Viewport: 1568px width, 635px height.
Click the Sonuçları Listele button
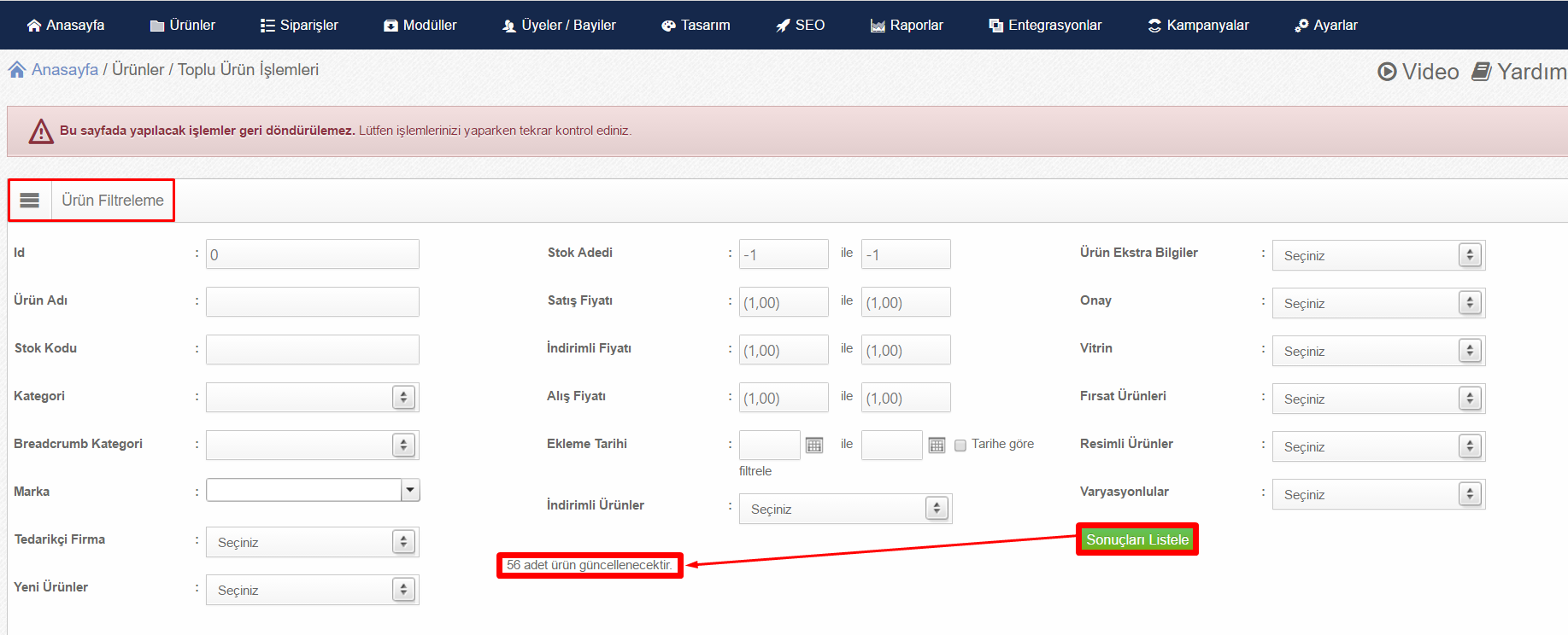1137,539
